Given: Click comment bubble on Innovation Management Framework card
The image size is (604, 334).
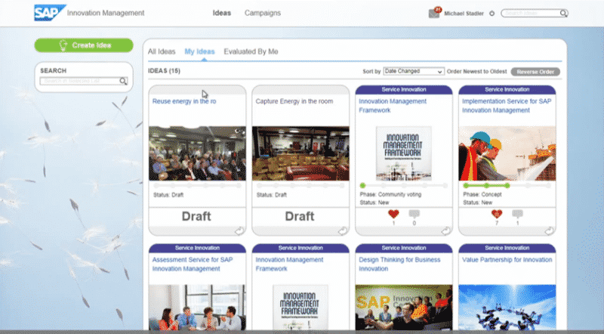Looking at the screenshot, I should [414, 214].
